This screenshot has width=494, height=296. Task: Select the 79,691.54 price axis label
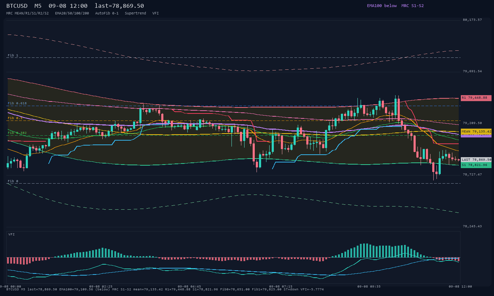[x=472, y=71]
